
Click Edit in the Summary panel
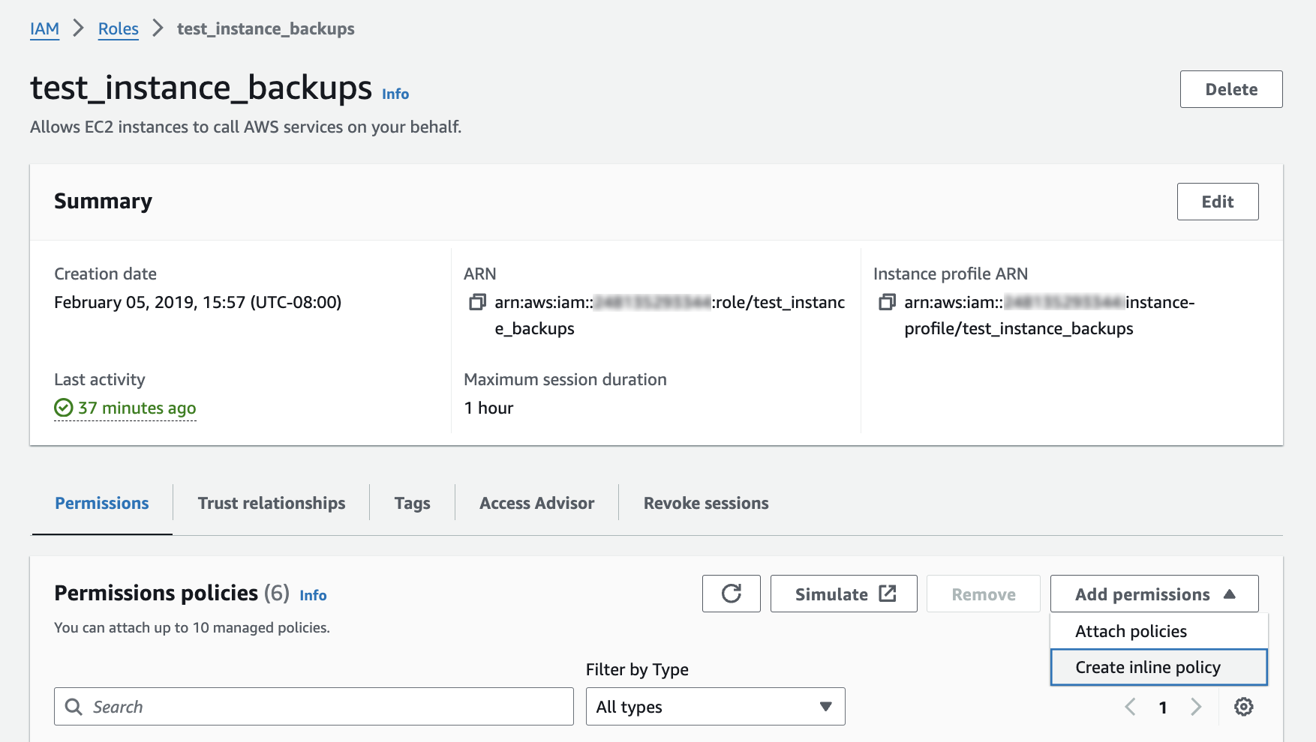tap(1218, 202)
